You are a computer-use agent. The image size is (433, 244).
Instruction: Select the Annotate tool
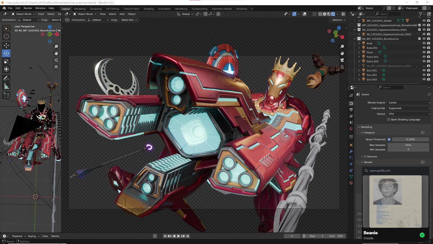tap(6, 78)
